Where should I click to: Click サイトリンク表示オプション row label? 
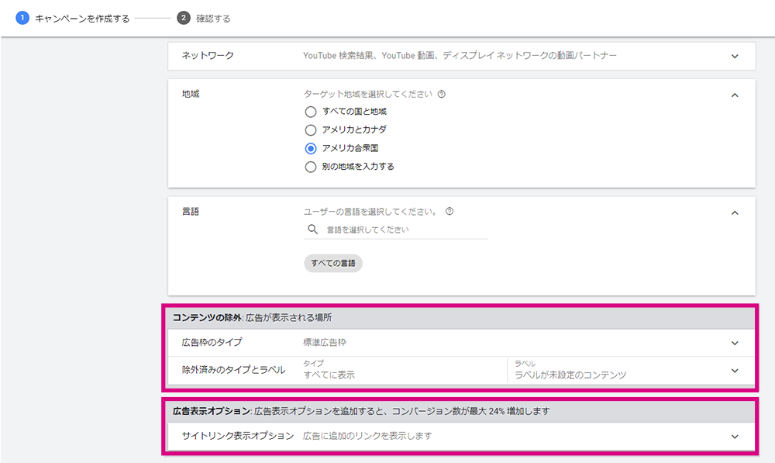pyautogui.click(x=238, y=435)
